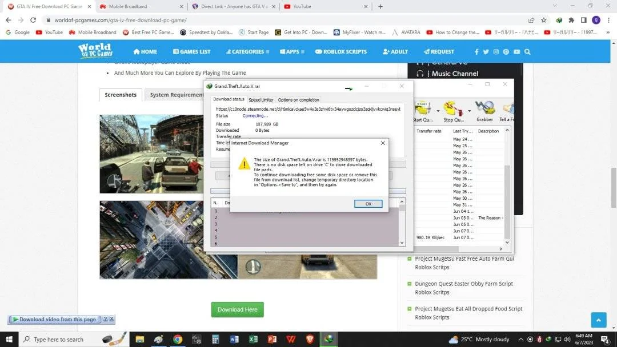The width and height of the screenshot is (617, 347).
Task: Click the Twitter icon in header
Action: click(486, 52)
